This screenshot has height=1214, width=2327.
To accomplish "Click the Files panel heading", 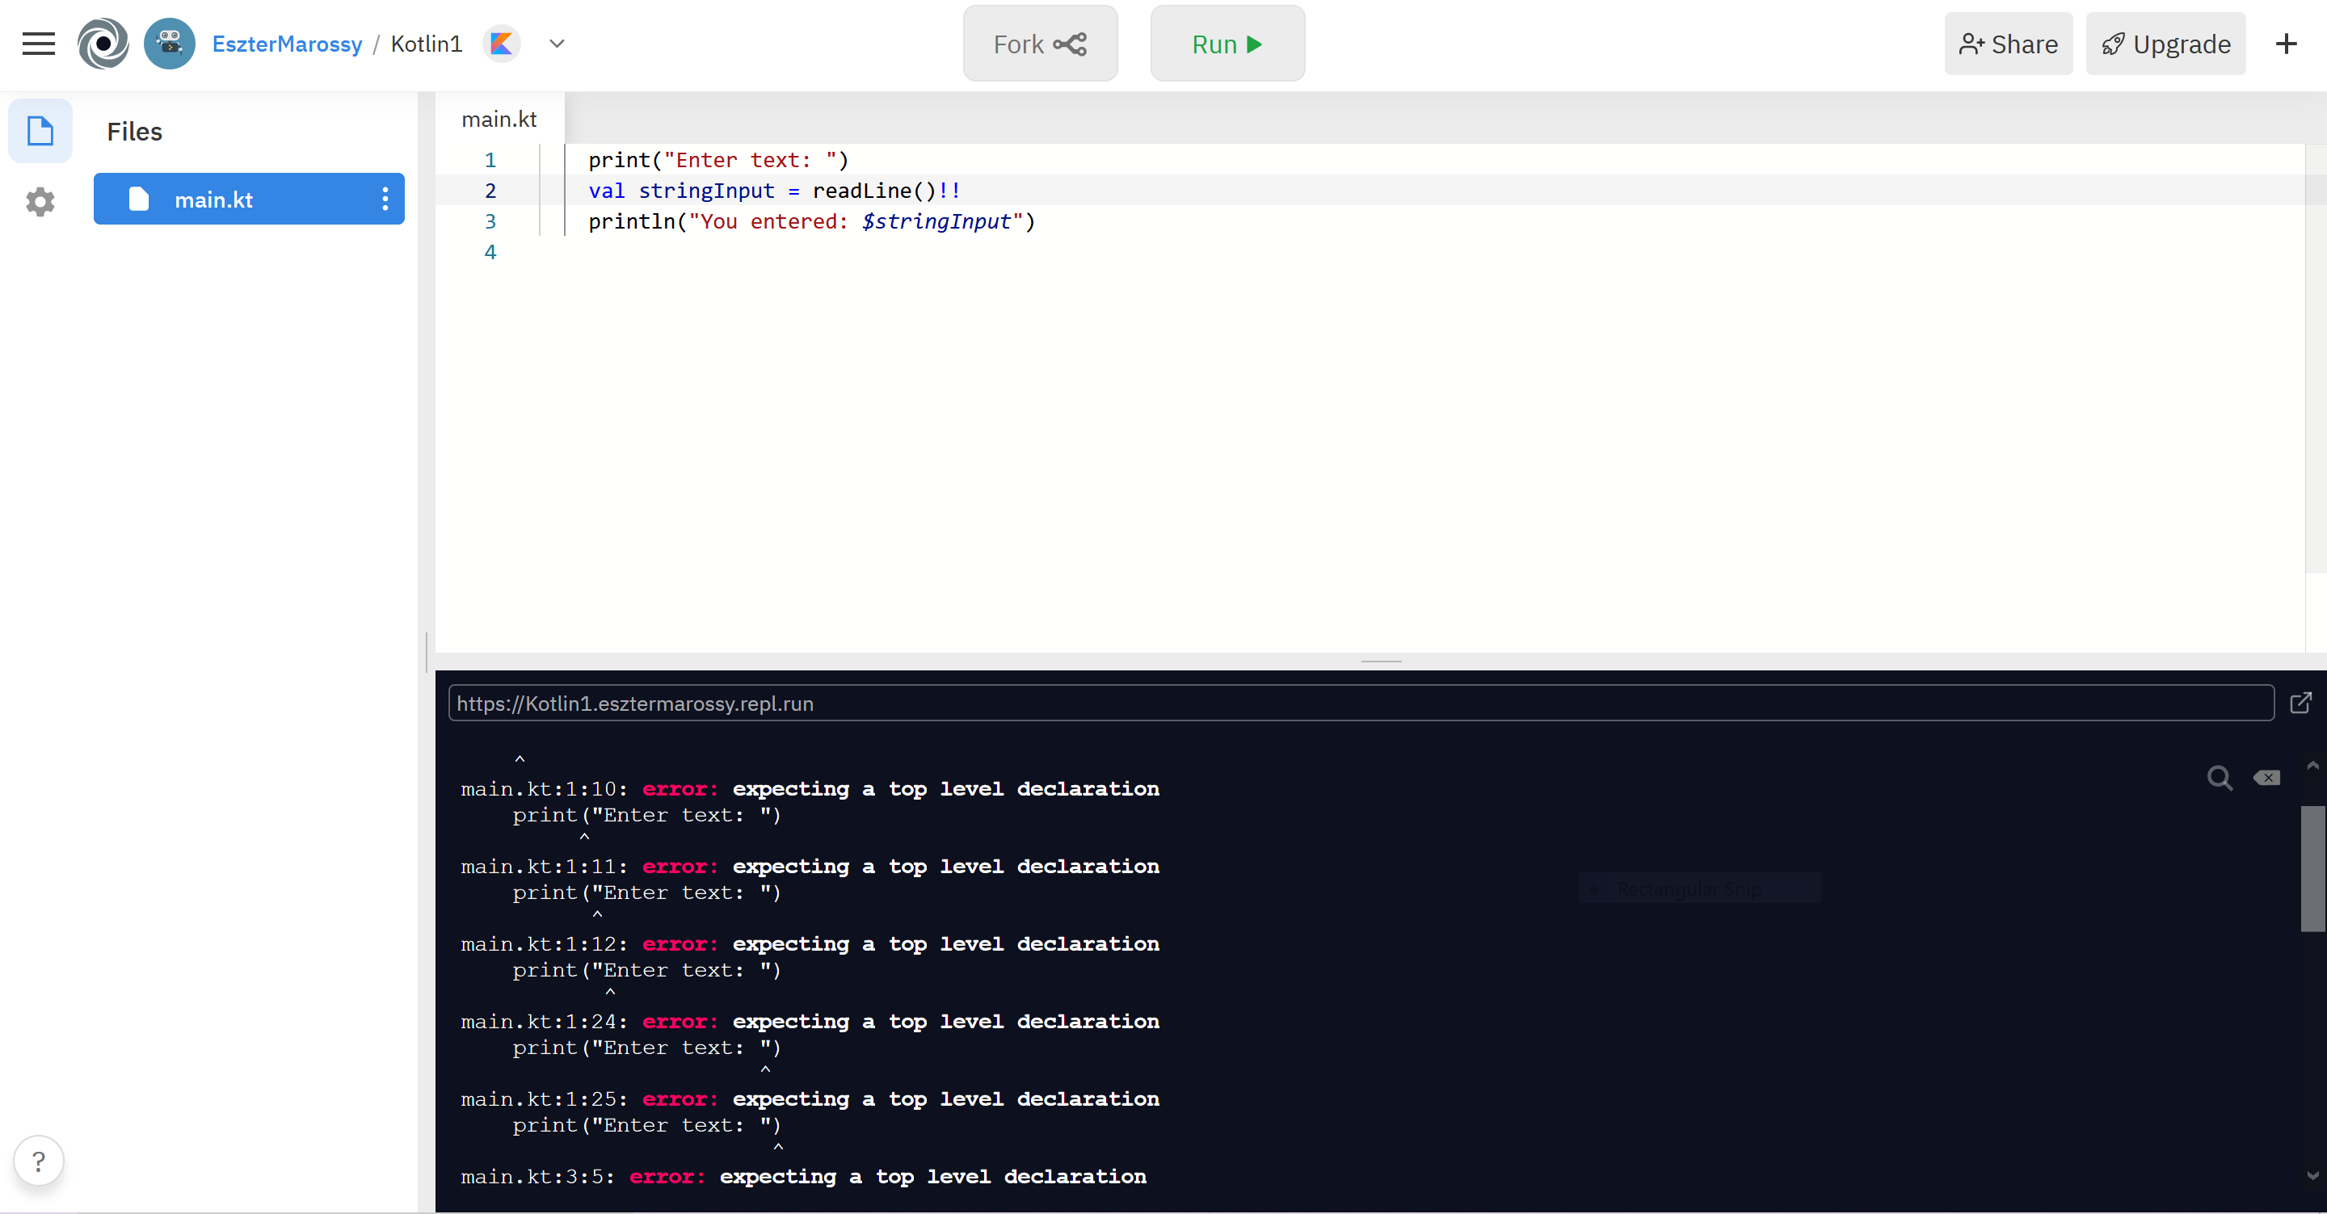I will 135,132.
